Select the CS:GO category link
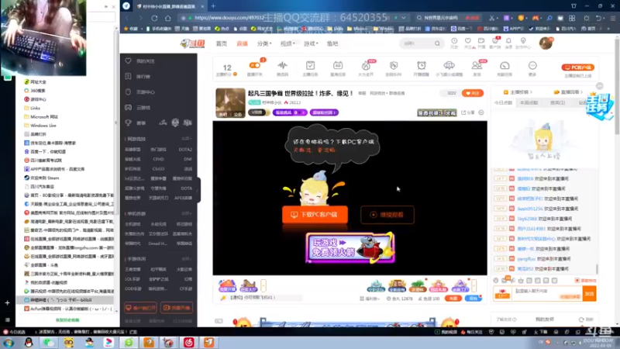The width and height of the screenshot is (620, 349). click(x=158, y=169)
